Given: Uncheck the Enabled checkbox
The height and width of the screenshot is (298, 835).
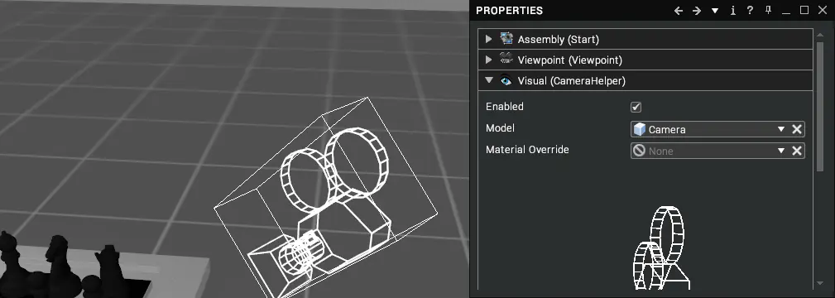Looking at the screenshot, I should click(x=636, y=107).
